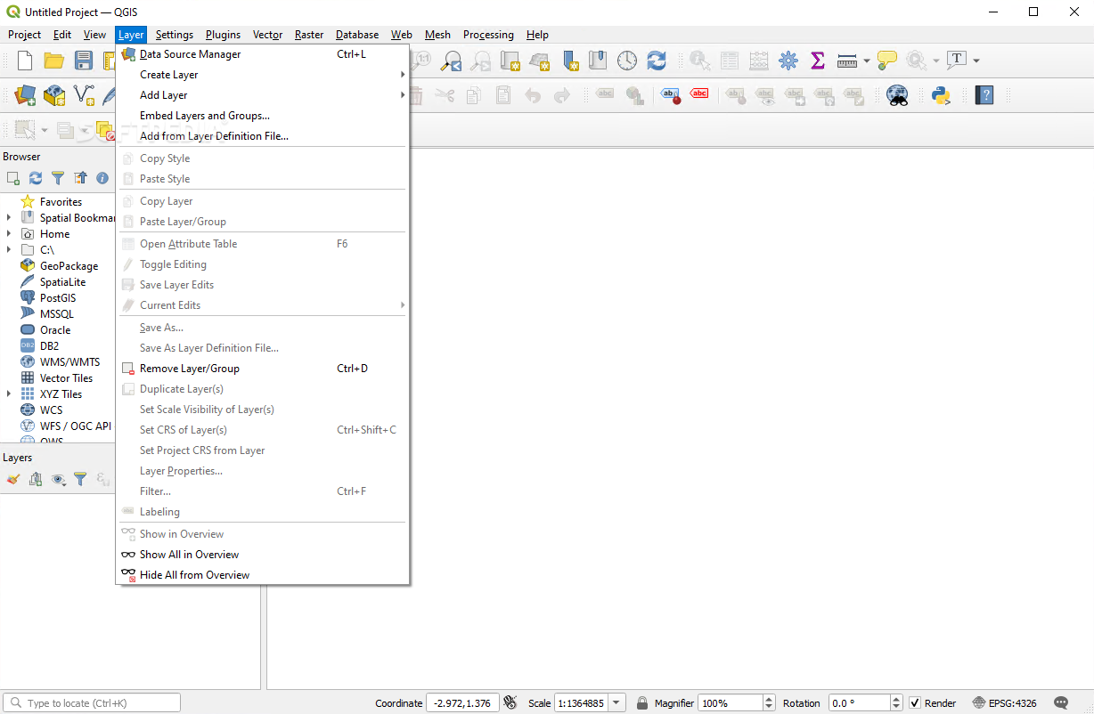Expand the Home tree item
Image resolution: width=1094 pixels, height=714 pixels.
tap(9, 234)
